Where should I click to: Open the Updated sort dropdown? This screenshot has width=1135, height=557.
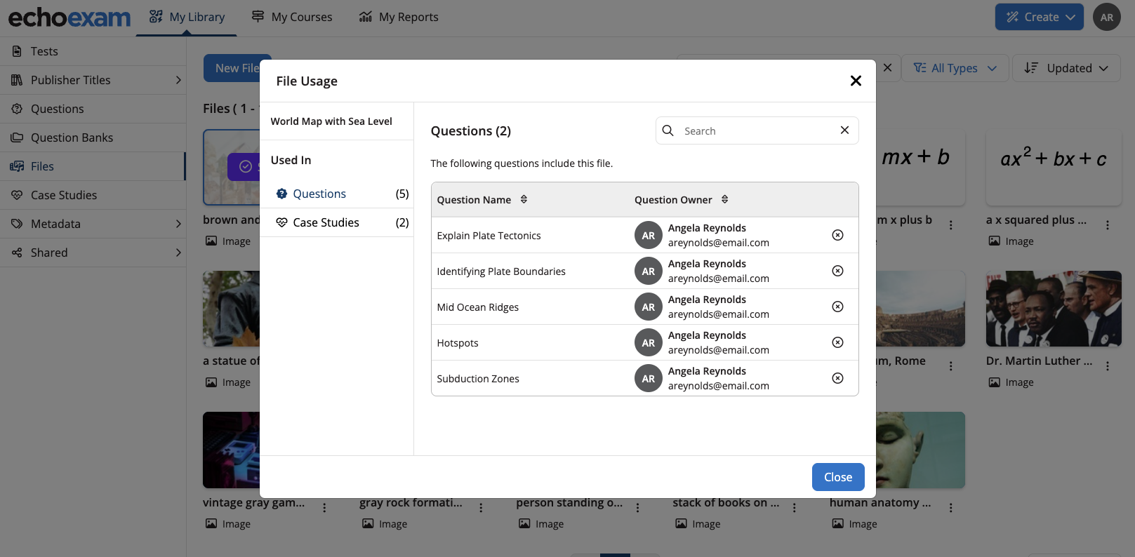[x=1066, y=68]
